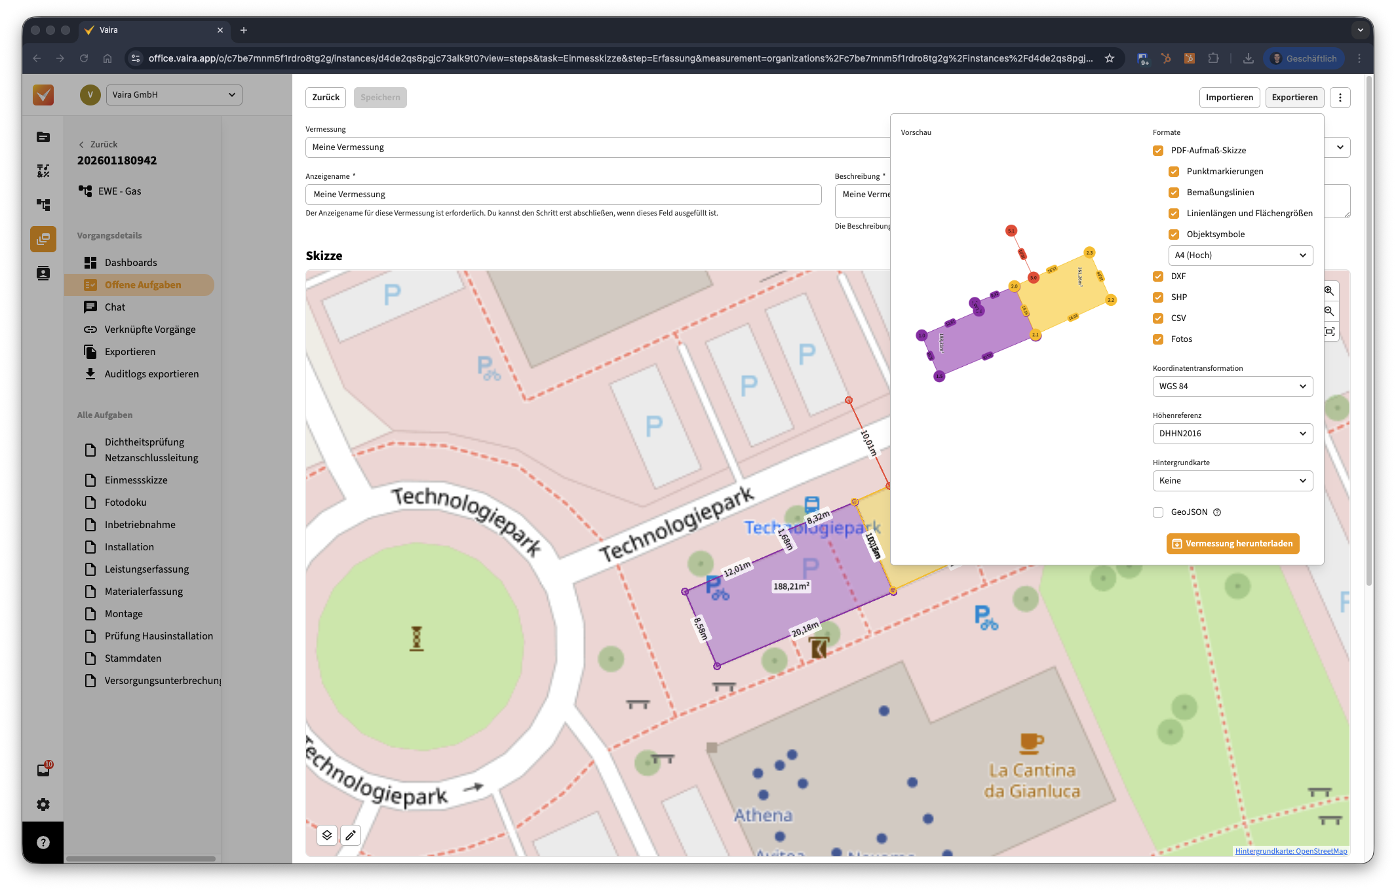Open settings gear in left sidebar
The image size is (1396, 891).
tap(43, 805)
